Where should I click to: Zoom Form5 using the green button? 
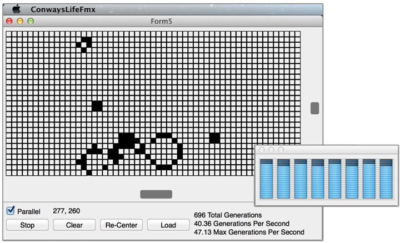[x=31, y=21]
